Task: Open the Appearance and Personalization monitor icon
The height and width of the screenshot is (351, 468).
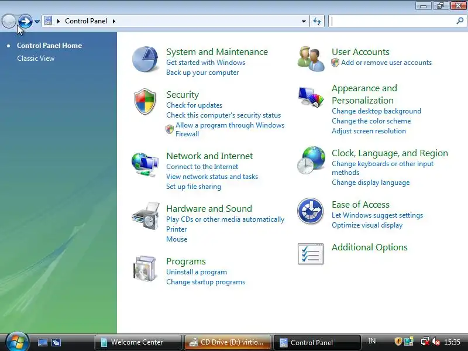Action: pos(311,97)
